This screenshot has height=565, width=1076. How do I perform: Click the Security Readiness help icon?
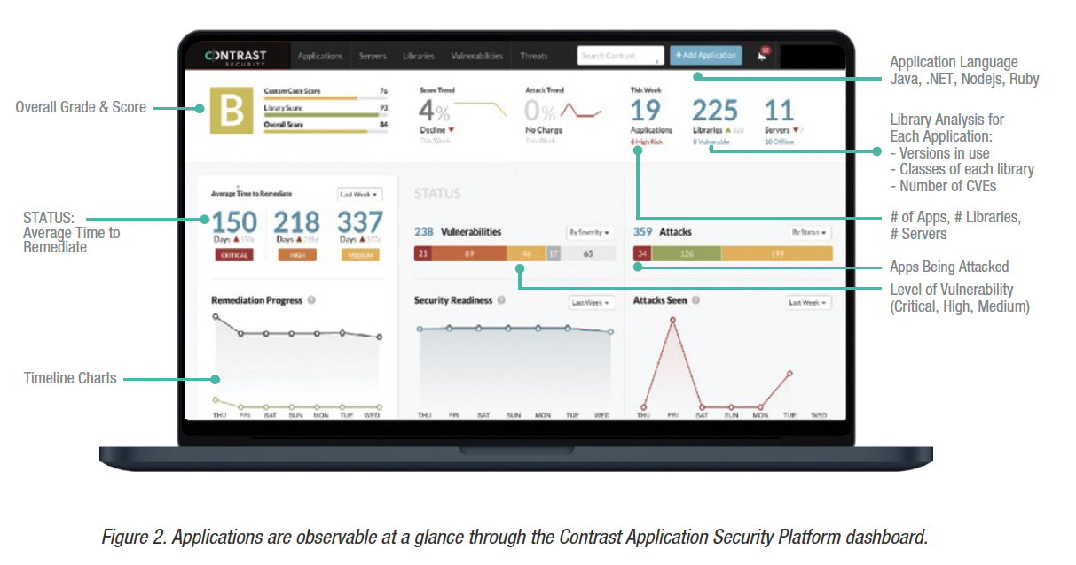click(501, 300)
